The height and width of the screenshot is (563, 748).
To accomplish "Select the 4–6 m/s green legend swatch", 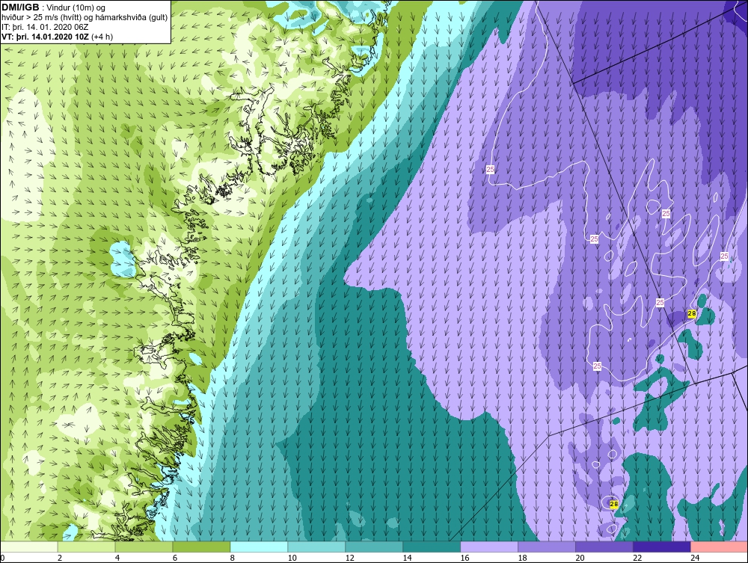I will tap(144, 547).
